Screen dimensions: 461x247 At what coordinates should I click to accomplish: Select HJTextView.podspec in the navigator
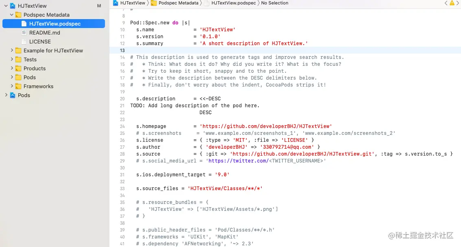tap(54, 24)
